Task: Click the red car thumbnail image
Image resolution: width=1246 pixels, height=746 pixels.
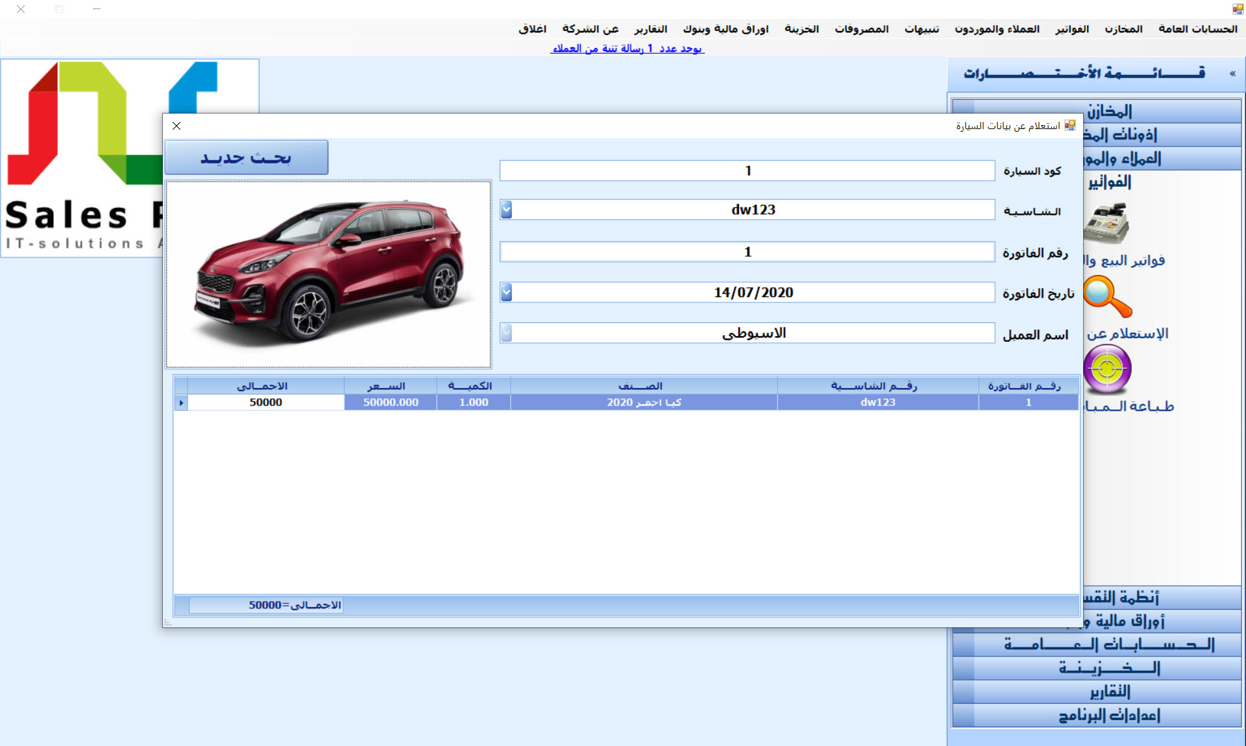Action: (328, 274)
